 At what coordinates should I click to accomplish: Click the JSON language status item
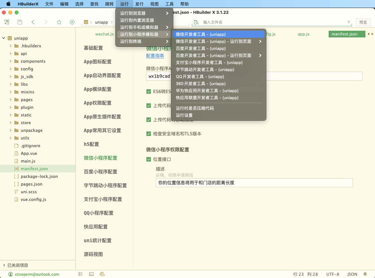pyautogui.click(x=352, y=274)
